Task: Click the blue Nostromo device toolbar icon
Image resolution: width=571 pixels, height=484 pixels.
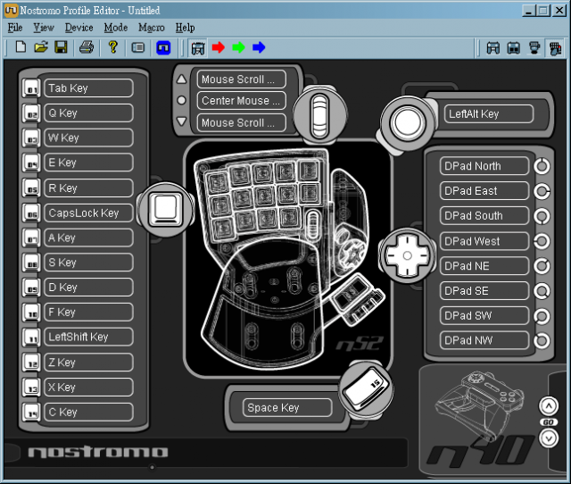Action: pyautogui.click(x=163, y=47)
